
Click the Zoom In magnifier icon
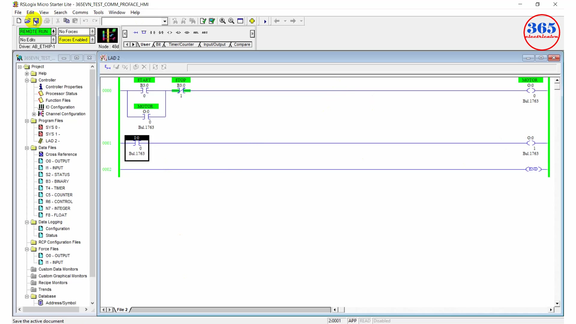[223, 21]
